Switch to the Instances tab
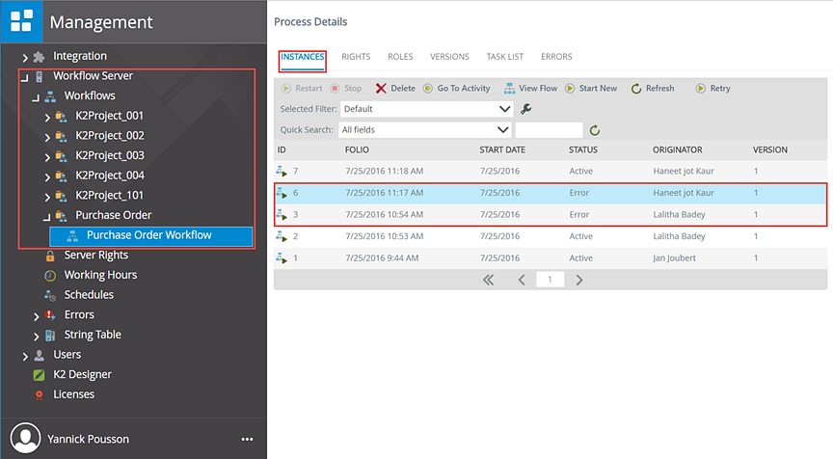The image size is (833, 459). [x=303, y=57]
